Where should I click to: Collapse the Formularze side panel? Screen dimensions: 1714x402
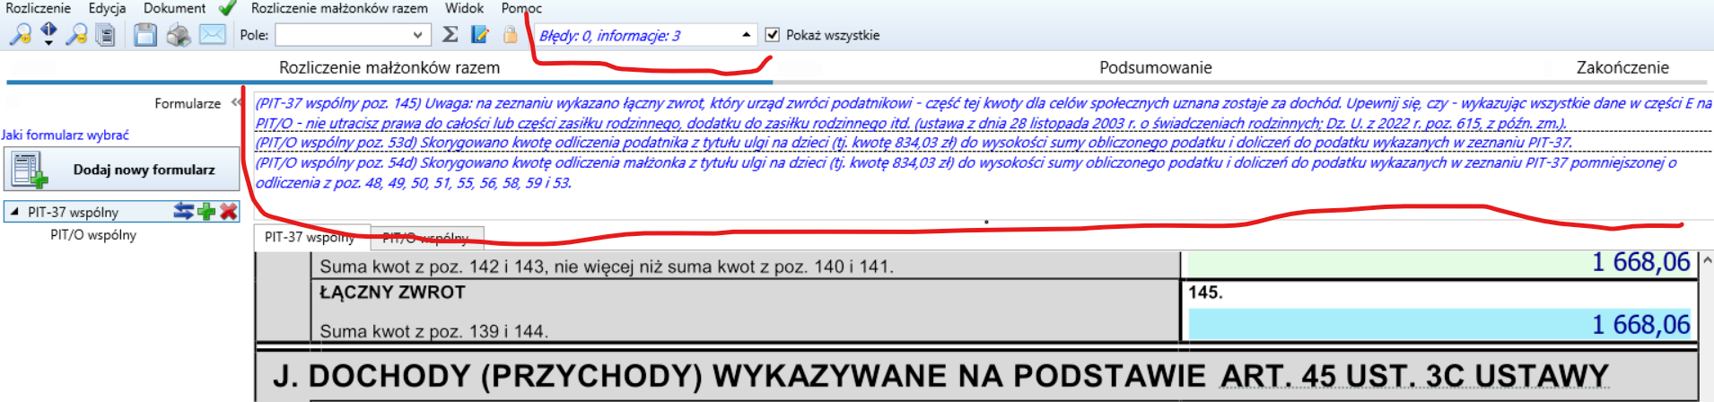pyautogui.click(x=237, y=102)
